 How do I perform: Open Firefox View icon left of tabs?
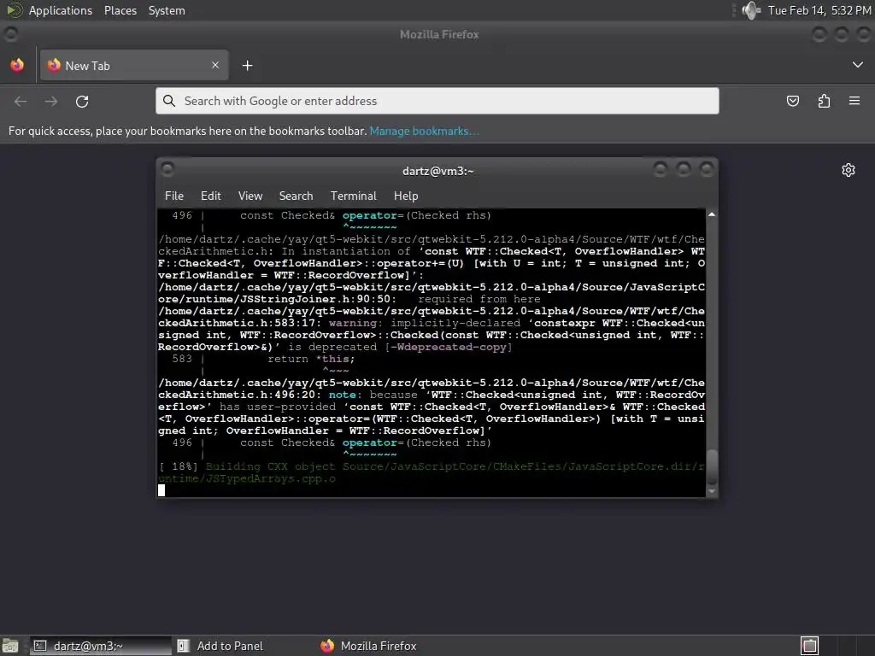pyautogui.click(x=17, y=65)
